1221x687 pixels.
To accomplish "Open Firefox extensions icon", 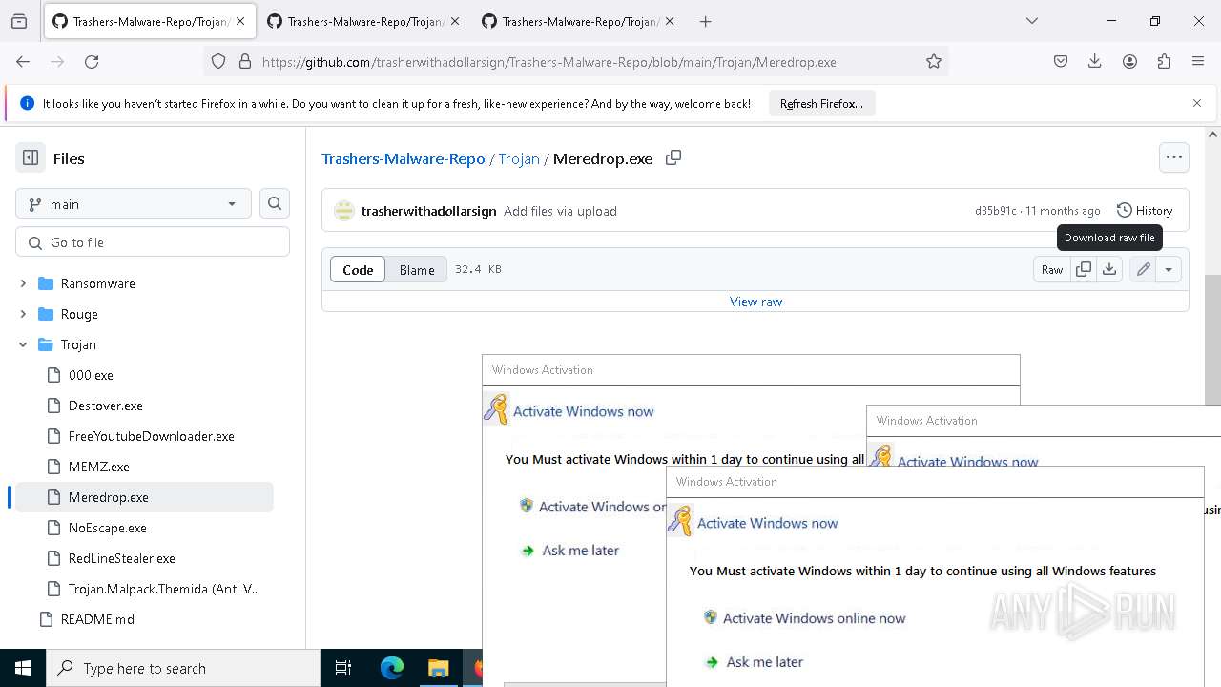I will [1164, 61].
